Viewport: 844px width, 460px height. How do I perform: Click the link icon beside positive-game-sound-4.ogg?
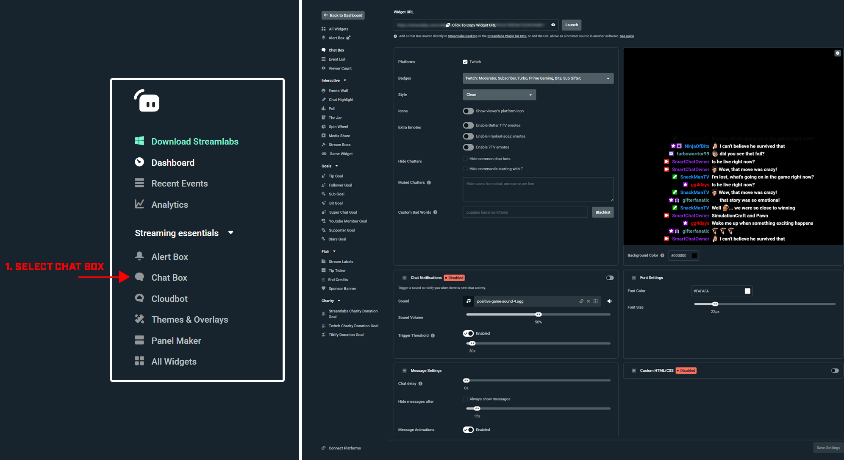coord(581,301)
